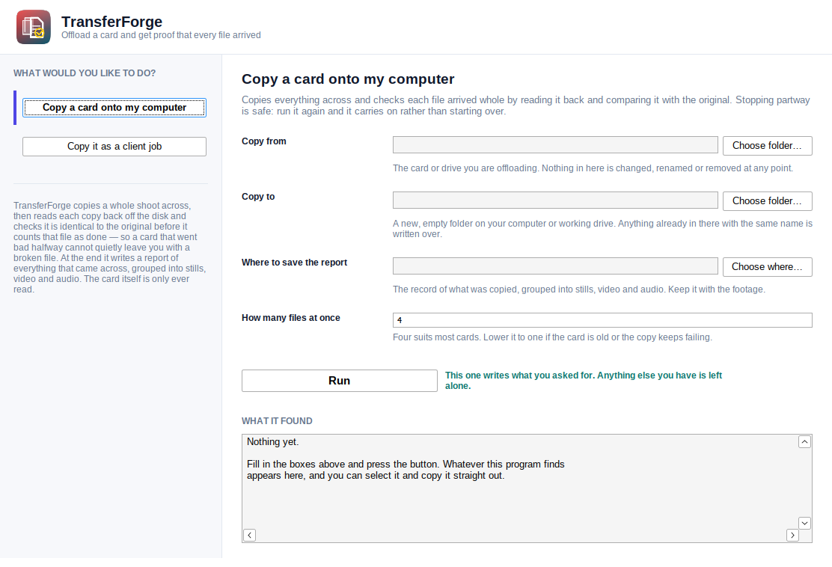Click the report save location field

[x=555, y=266]
